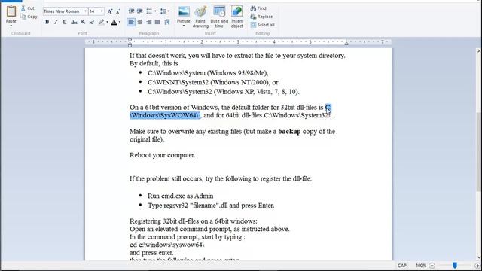
Task: Click Select all
Action: pos(263,25)
